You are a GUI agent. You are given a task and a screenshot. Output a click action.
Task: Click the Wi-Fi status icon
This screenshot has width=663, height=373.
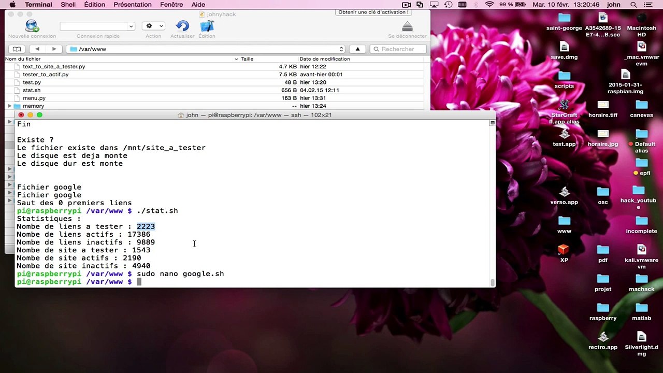pyautogui.click(x=489, y=5)
